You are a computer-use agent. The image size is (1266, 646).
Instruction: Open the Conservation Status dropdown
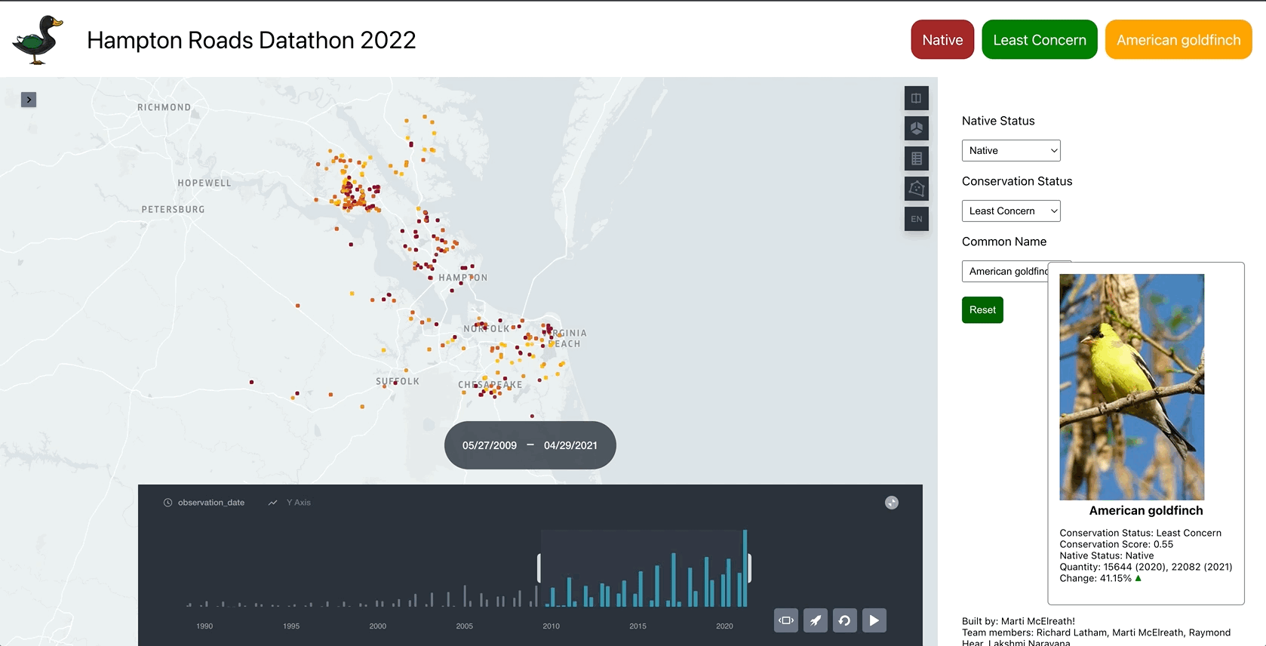click(x=1011, y=211)
